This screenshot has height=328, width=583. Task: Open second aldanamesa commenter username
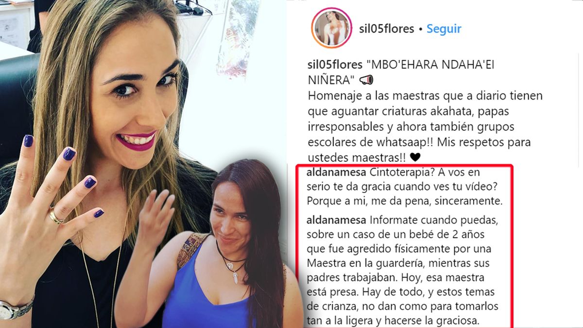pos(337,220)
